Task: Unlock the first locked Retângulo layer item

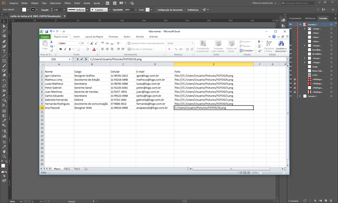Action: (295, 79)
